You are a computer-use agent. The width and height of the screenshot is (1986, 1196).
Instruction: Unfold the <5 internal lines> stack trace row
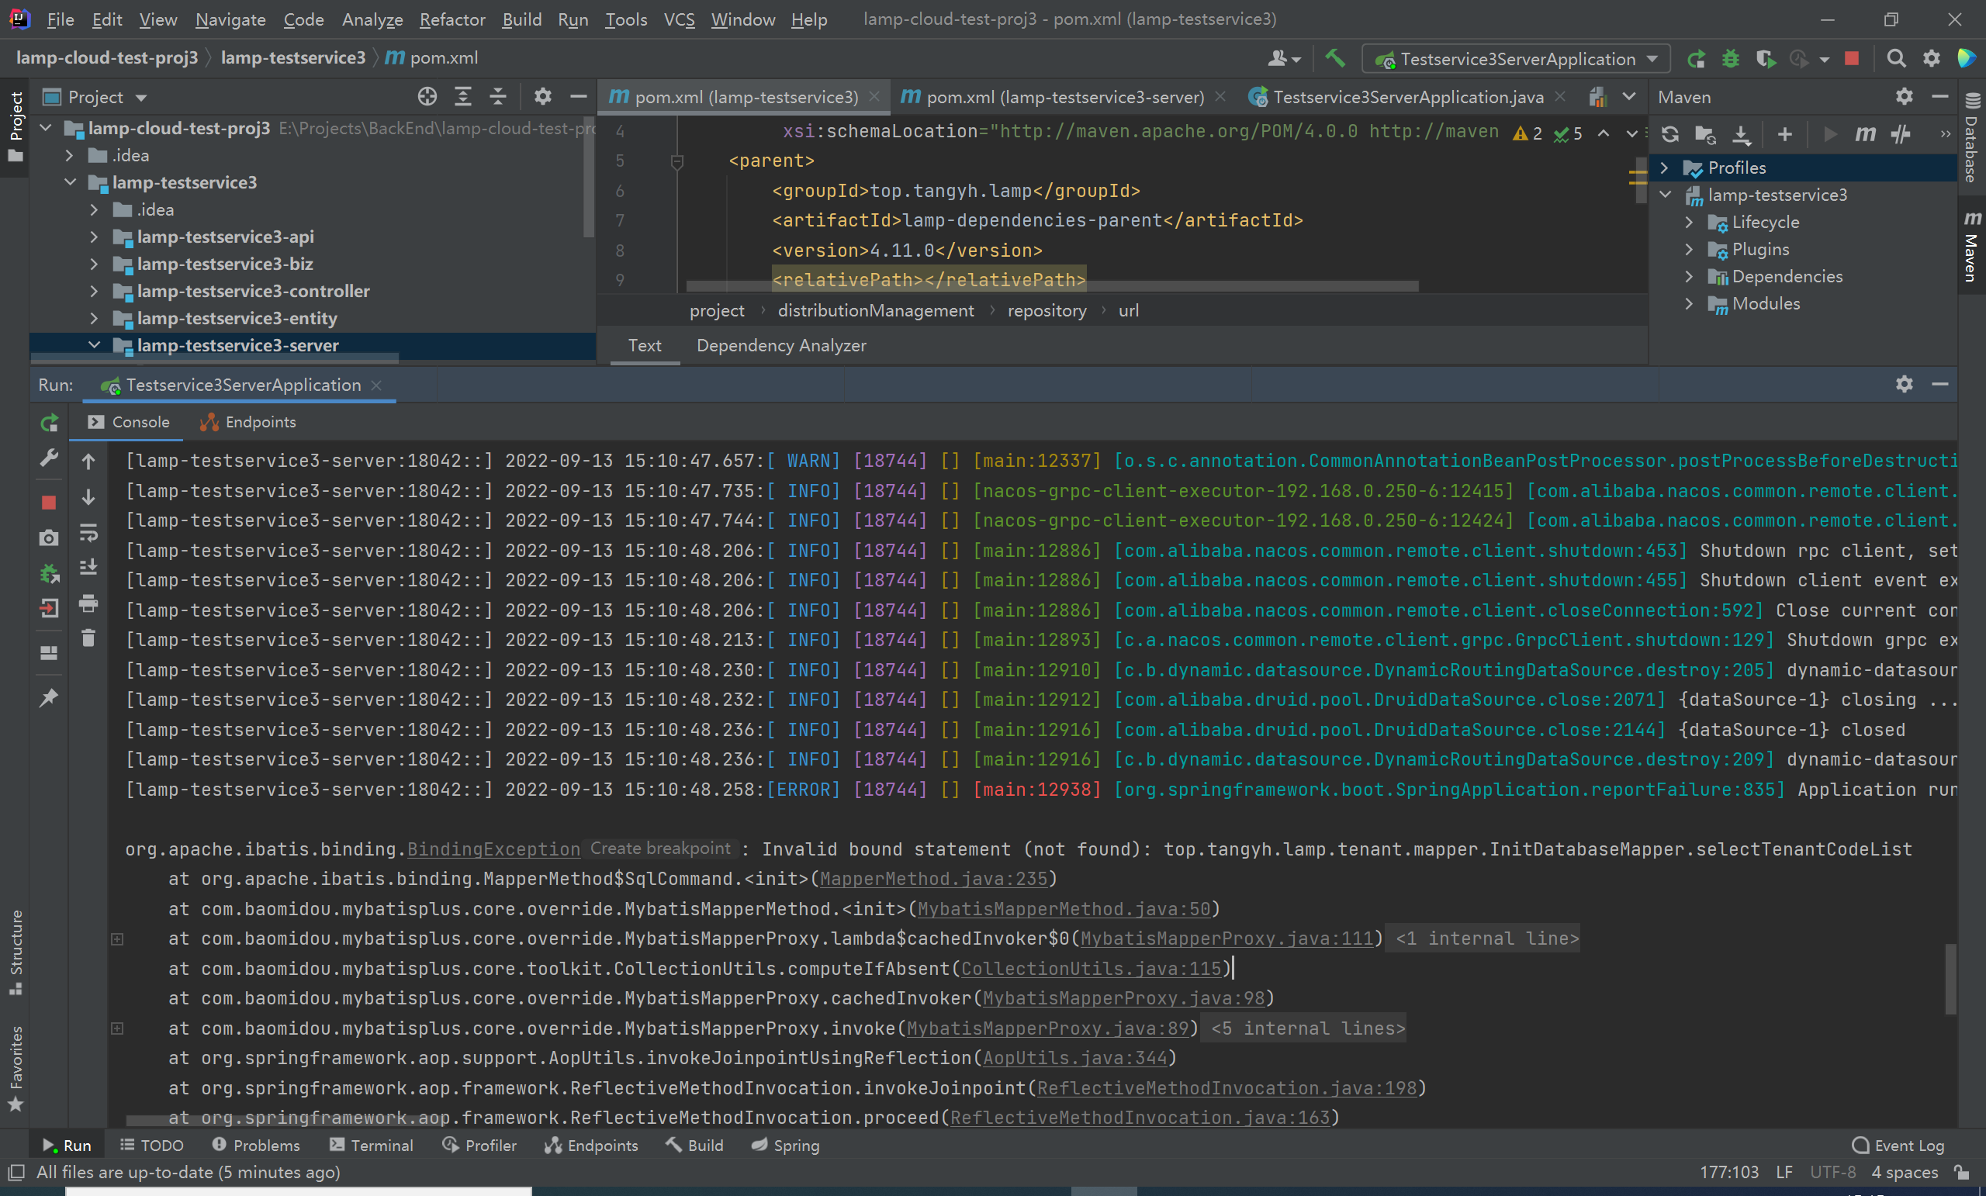click(117, 1028)
